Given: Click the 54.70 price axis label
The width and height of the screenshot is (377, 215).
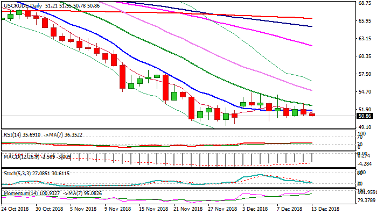Looking at the screenshot, I should tap(365, 92).
